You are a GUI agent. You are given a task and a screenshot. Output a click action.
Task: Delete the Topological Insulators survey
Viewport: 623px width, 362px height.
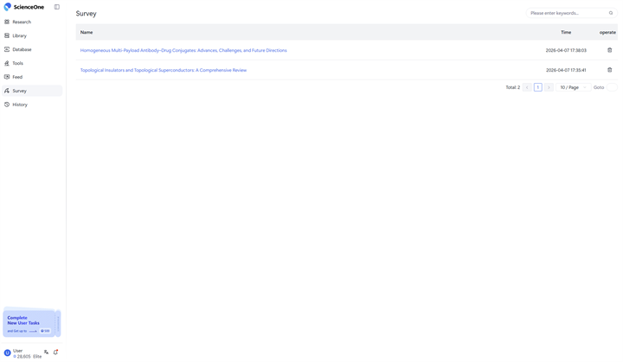[609, 70]
